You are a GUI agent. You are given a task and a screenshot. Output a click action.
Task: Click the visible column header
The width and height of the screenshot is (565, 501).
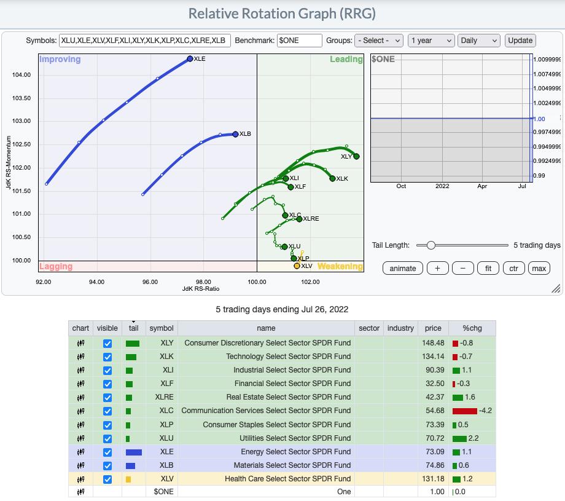107,328
